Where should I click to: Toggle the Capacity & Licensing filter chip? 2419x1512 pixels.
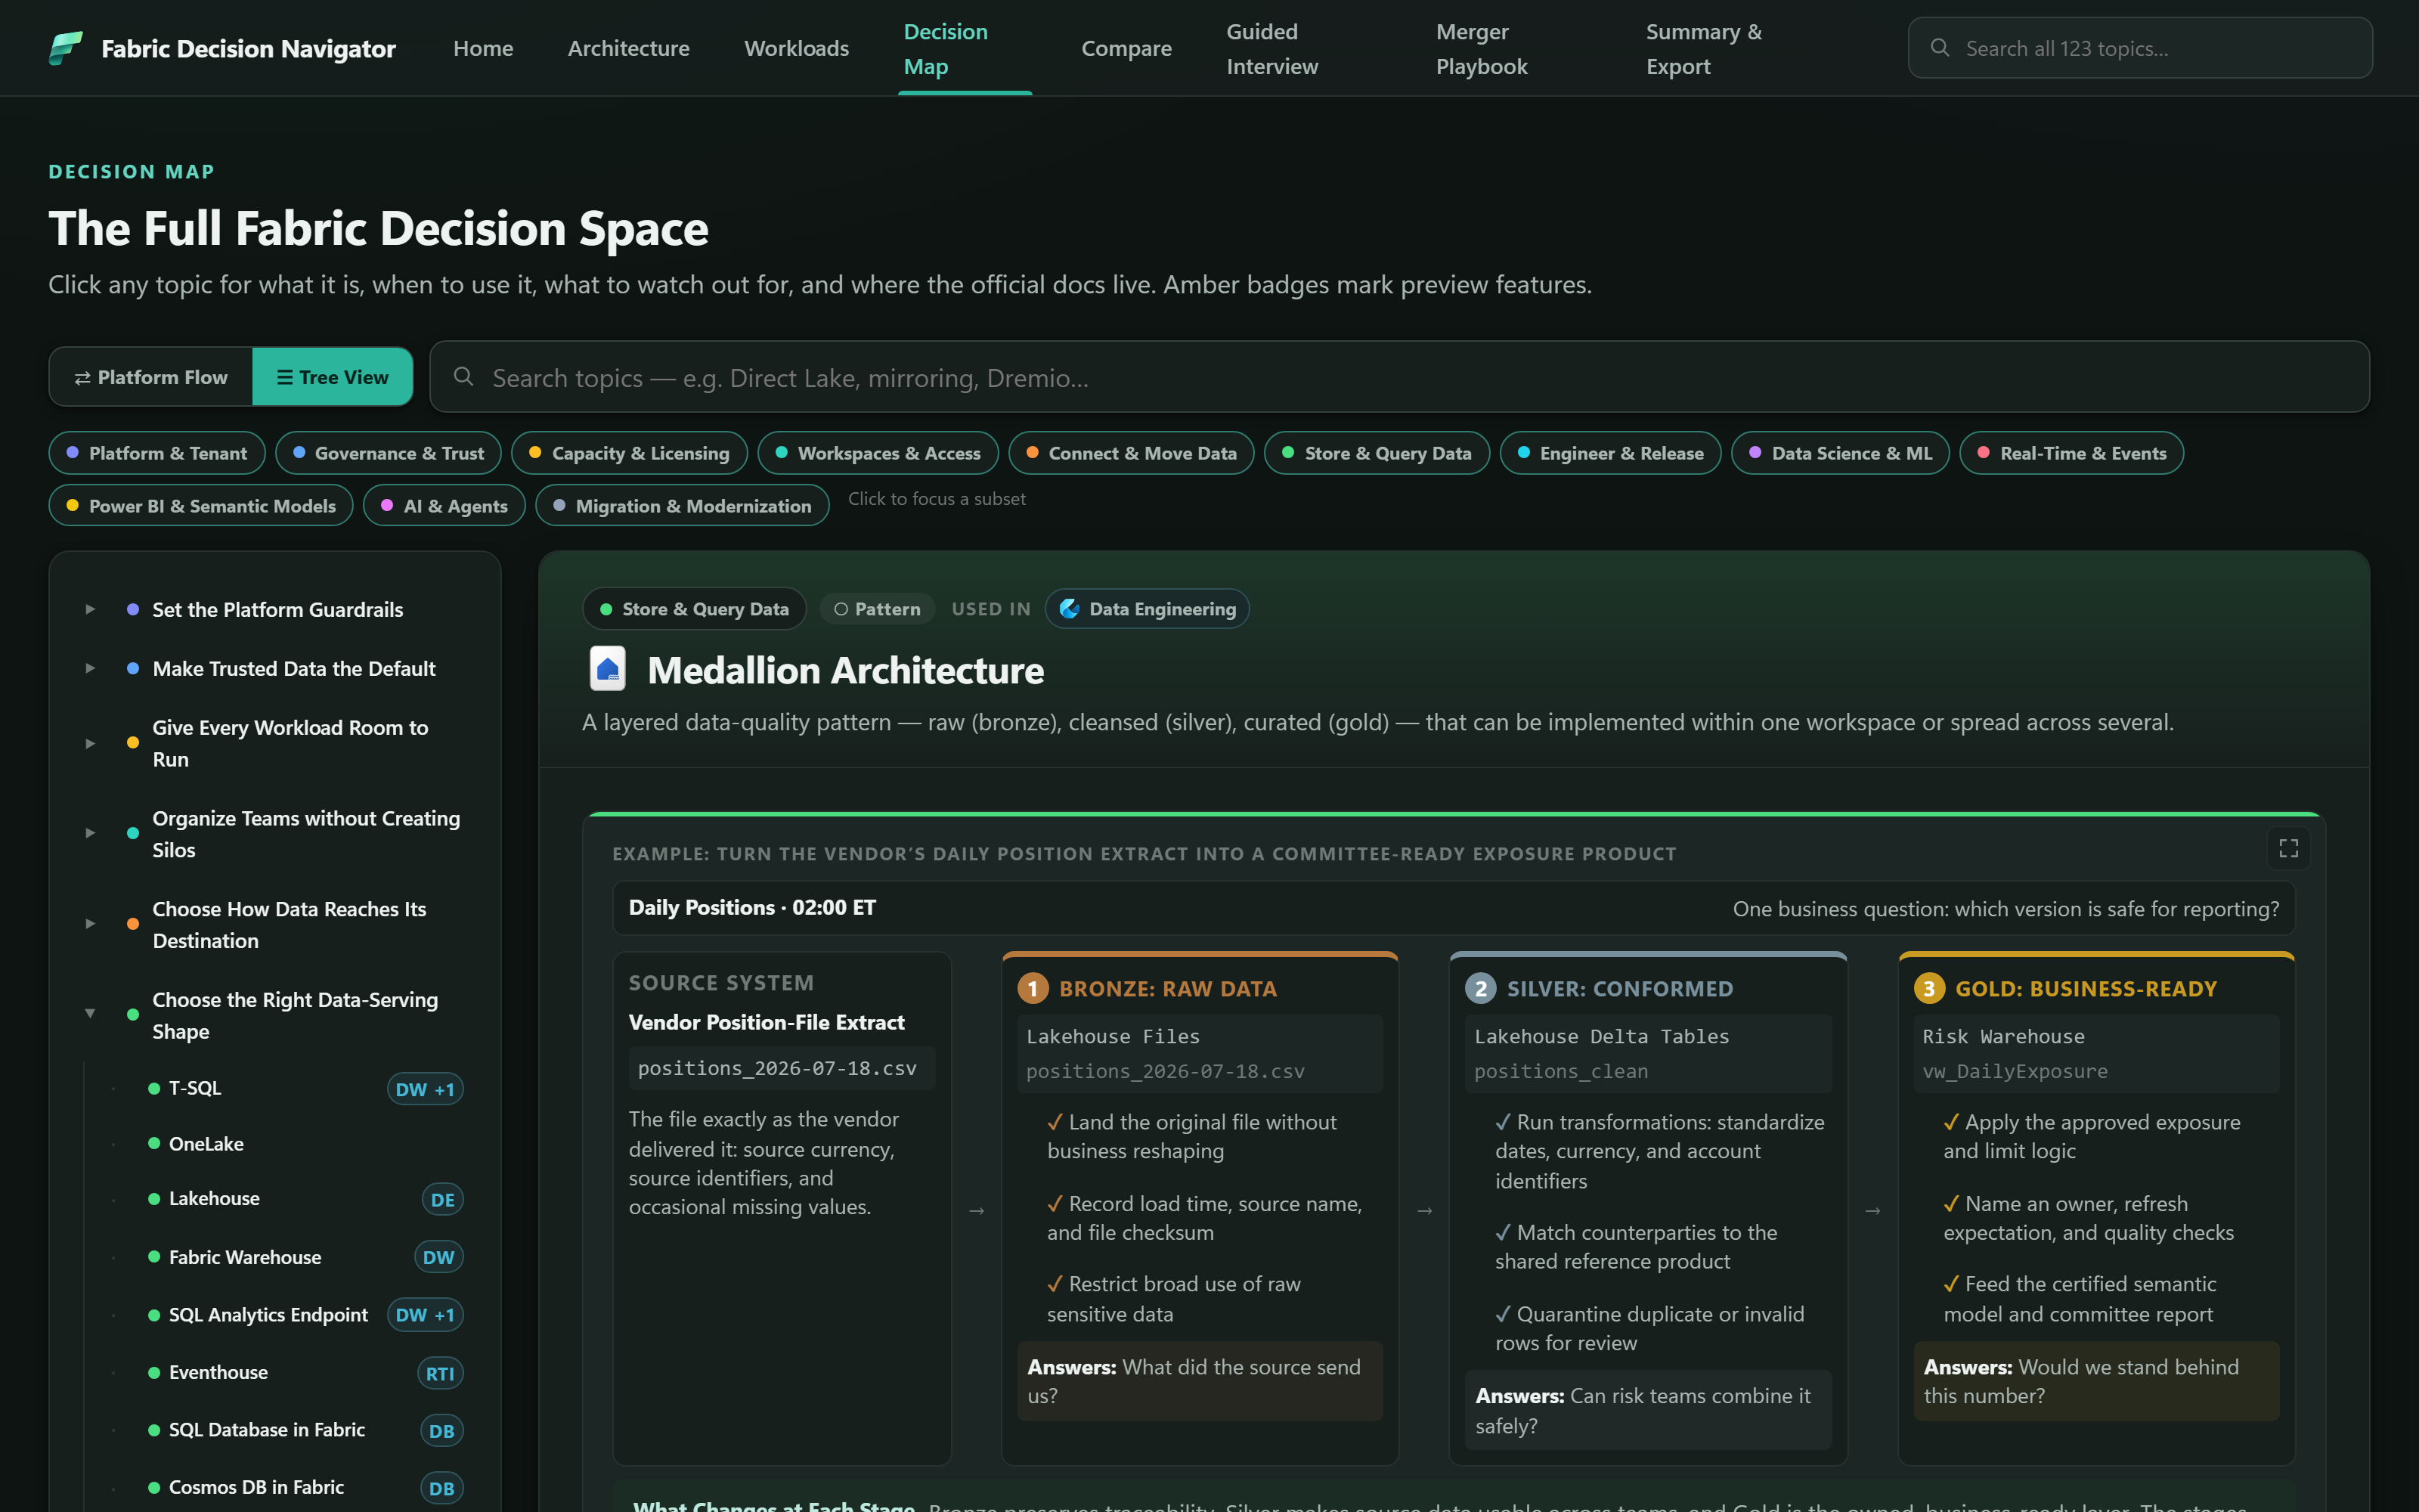point(630,453)
